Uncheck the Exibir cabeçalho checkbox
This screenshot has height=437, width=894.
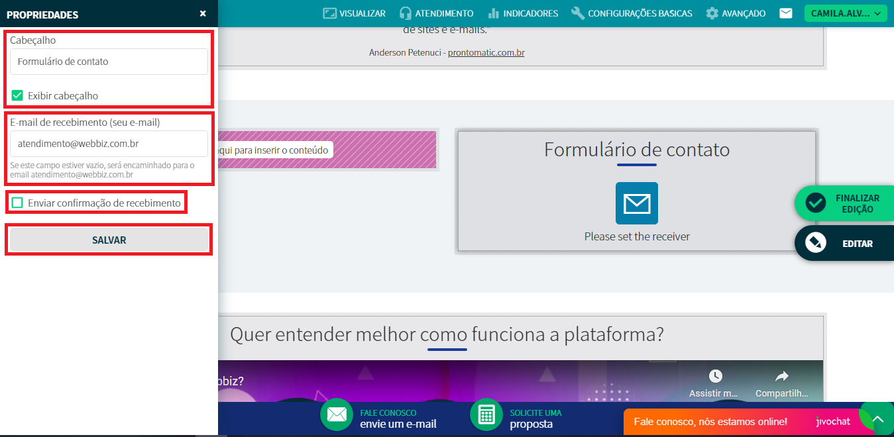(x=17, y=95)
